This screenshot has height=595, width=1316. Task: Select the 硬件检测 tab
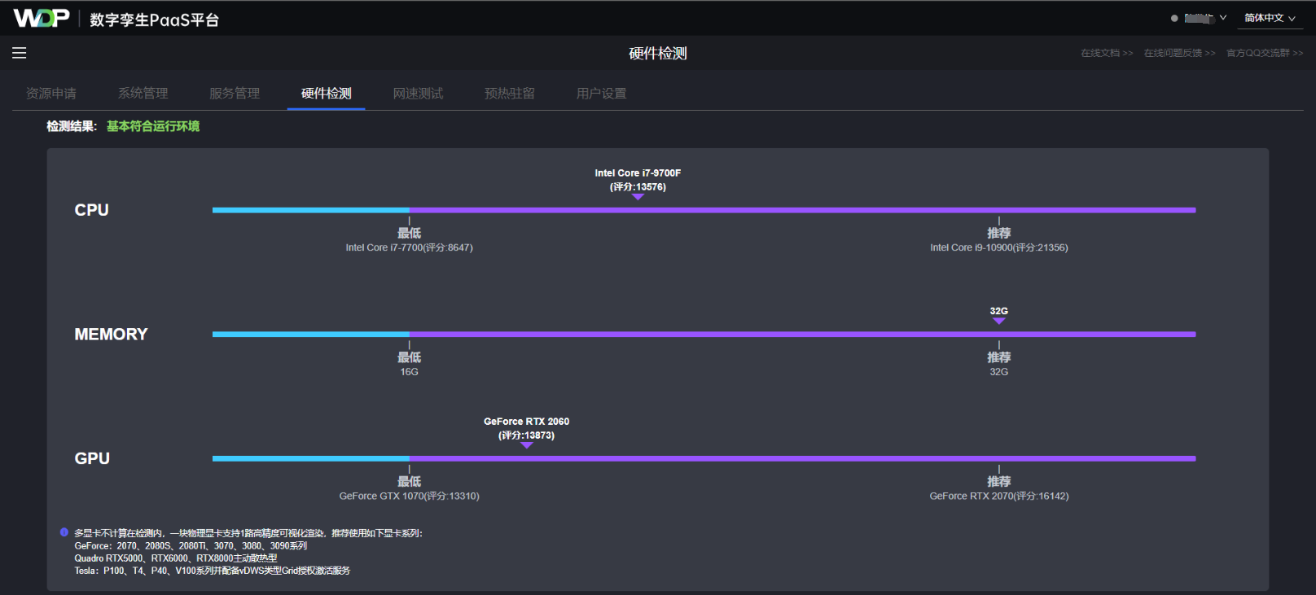(x=327, y=94)
